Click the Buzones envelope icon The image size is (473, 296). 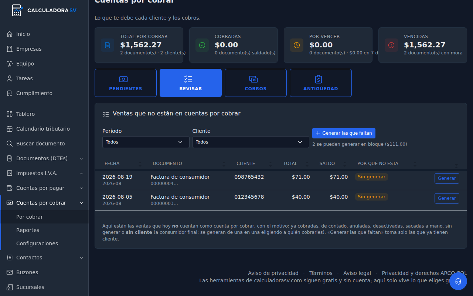coord(10,272)
